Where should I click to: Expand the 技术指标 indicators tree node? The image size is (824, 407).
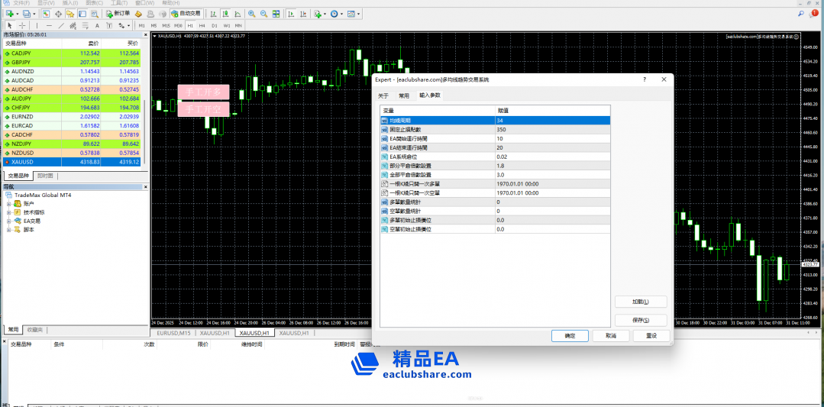9,212
